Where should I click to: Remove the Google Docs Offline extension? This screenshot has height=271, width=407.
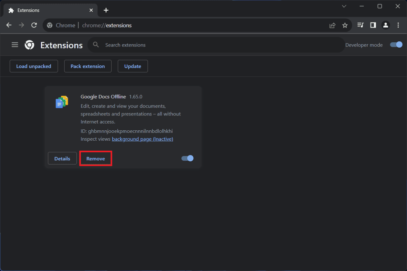coord(96,159)
